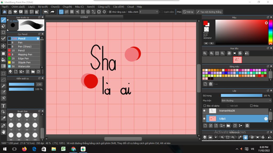Enable Khóa layer checkbox
The height and width of the screenshot is (153, 273).
click(x=251, y=106)
